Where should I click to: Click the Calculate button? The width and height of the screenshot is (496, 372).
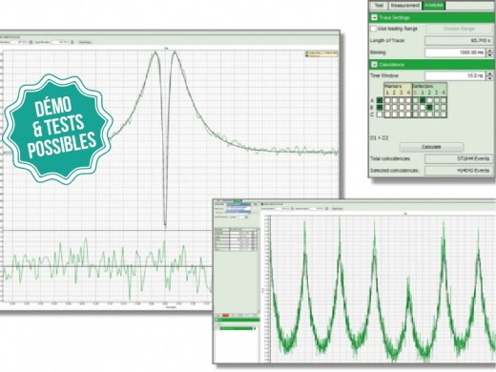[x=431, y=147]
